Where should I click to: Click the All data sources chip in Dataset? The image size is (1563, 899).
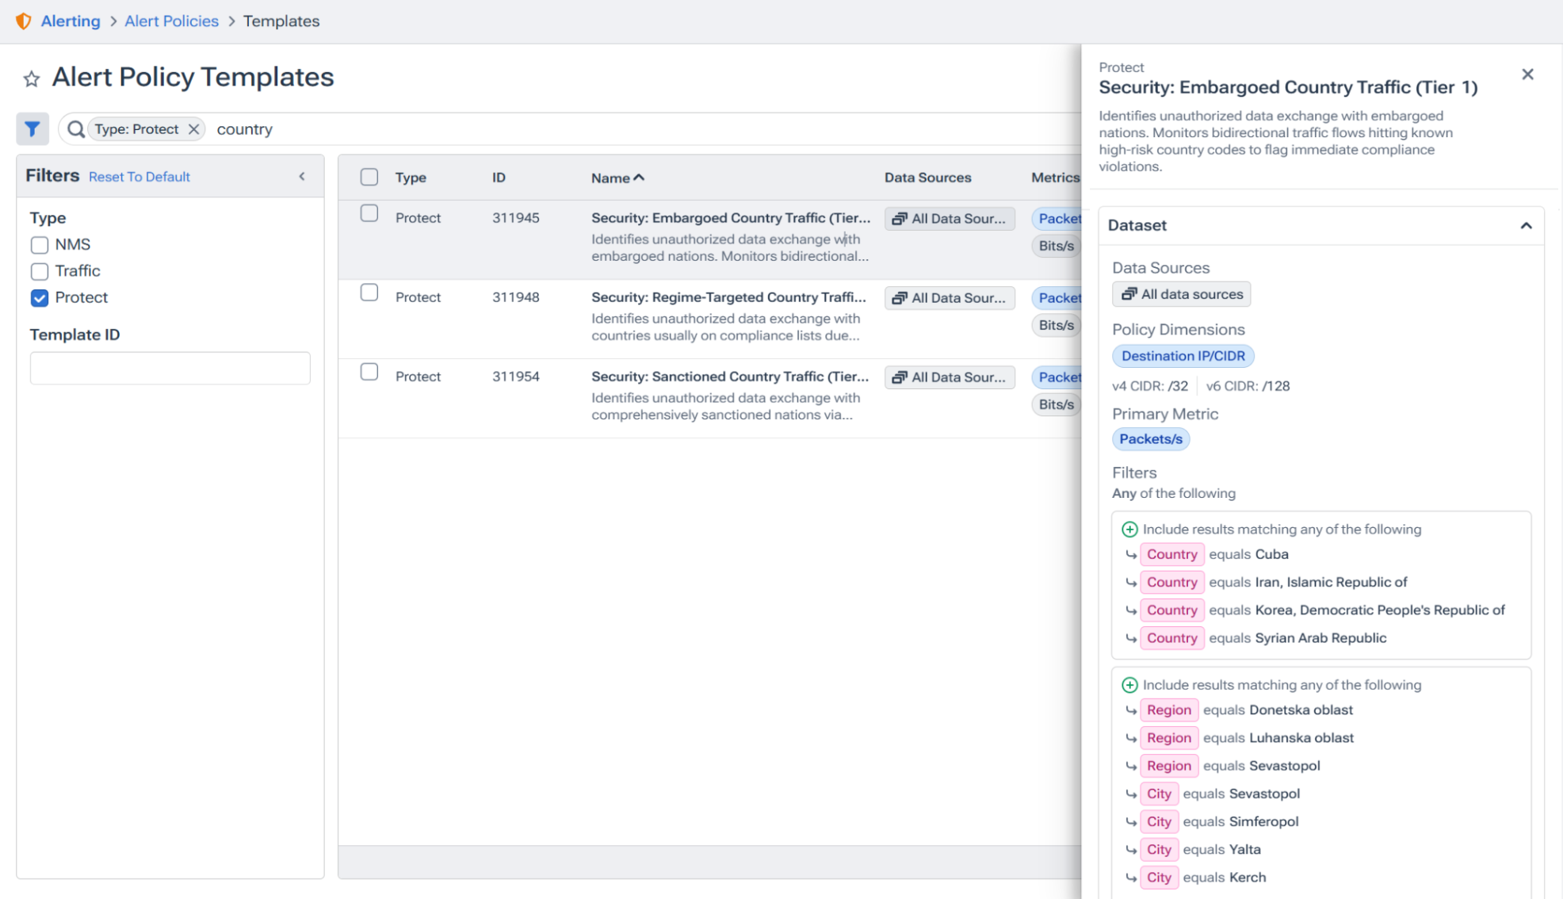[x=1182, y=294]
